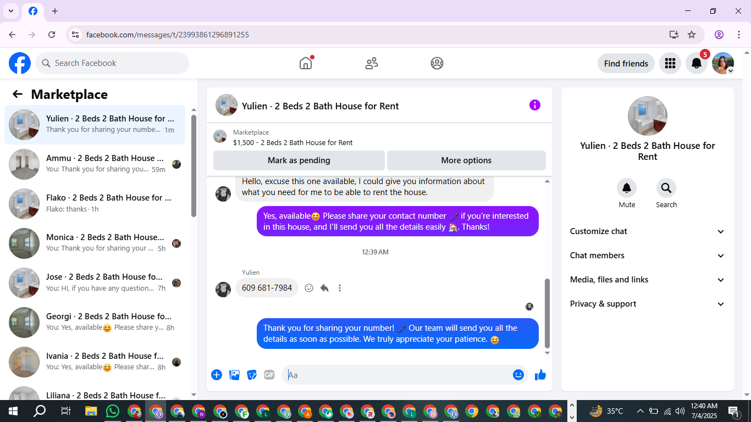Open Yulien conversation in list

point(95,125)
